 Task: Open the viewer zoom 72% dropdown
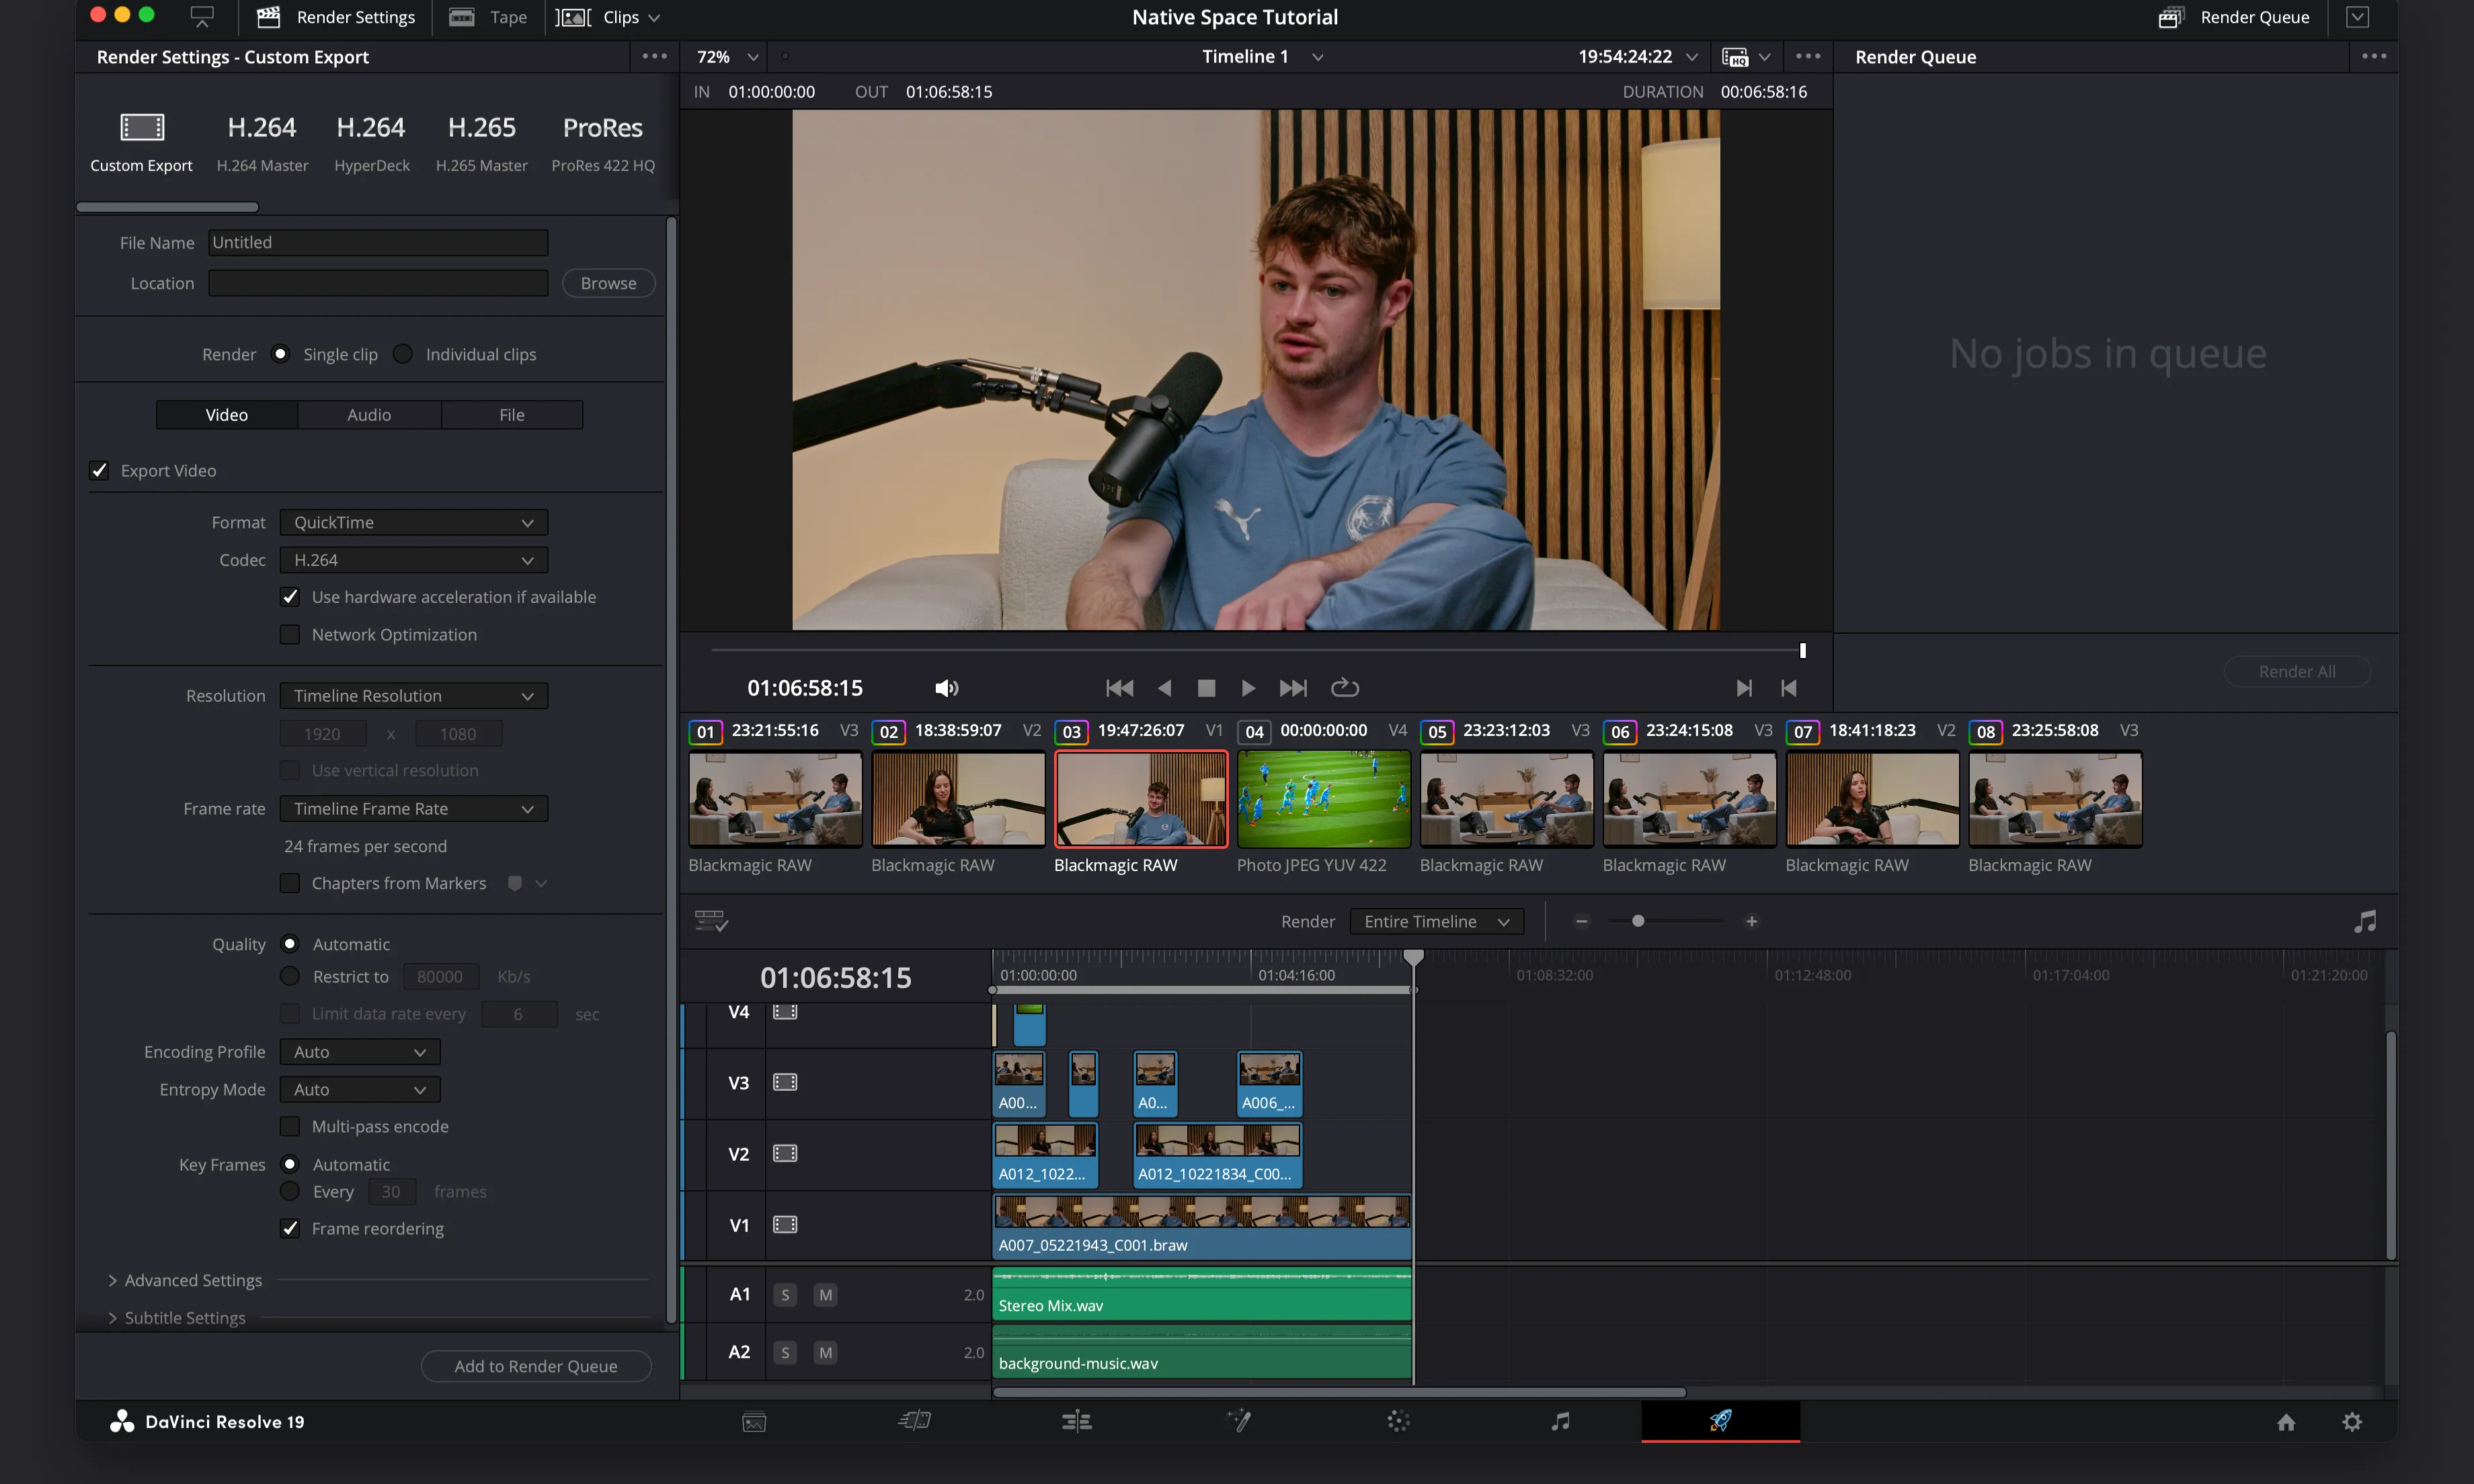click(x=727, y=57)
